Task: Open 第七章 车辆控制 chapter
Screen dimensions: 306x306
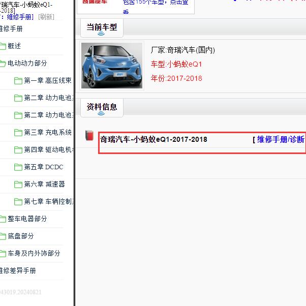Action: point(49,201)
